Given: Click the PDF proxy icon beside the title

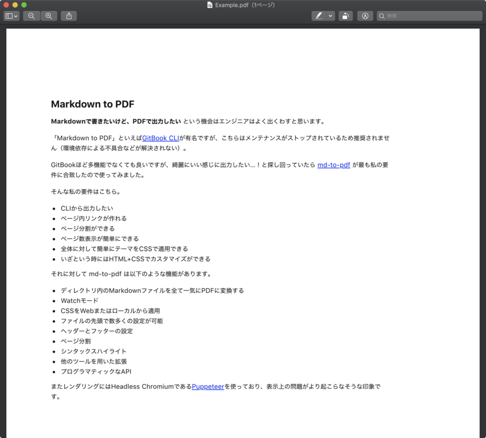Looking at the screenshot, I should pyautogui.click(x=210, y=5).
